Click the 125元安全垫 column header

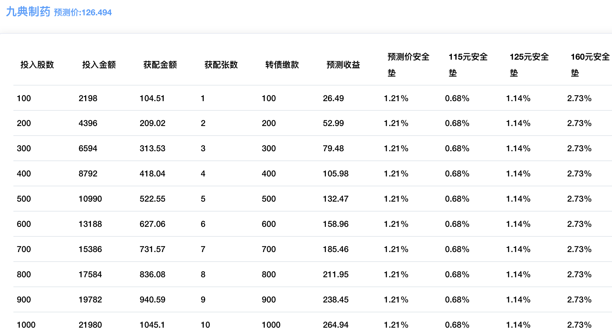(x=529, y=65)
